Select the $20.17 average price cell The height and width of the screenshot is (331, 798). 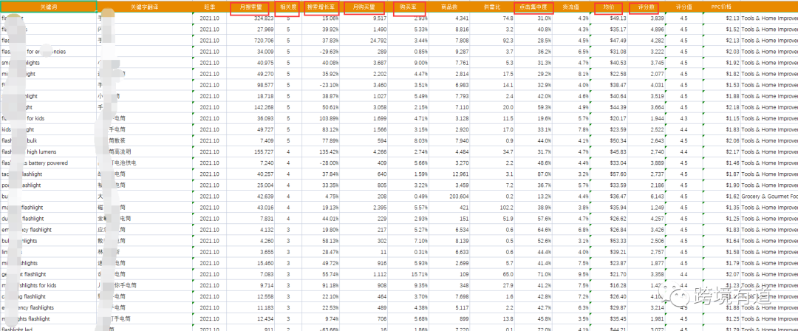click(608, 119)
